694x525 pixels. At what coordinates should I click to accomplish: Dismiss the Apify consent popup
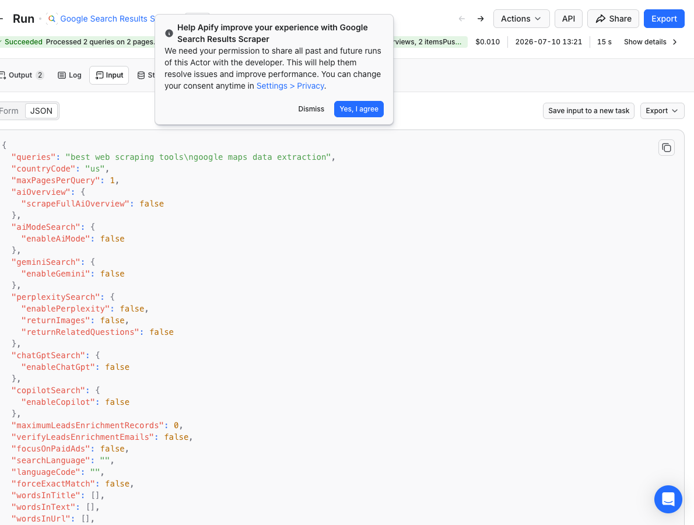(x=311, y=109)
